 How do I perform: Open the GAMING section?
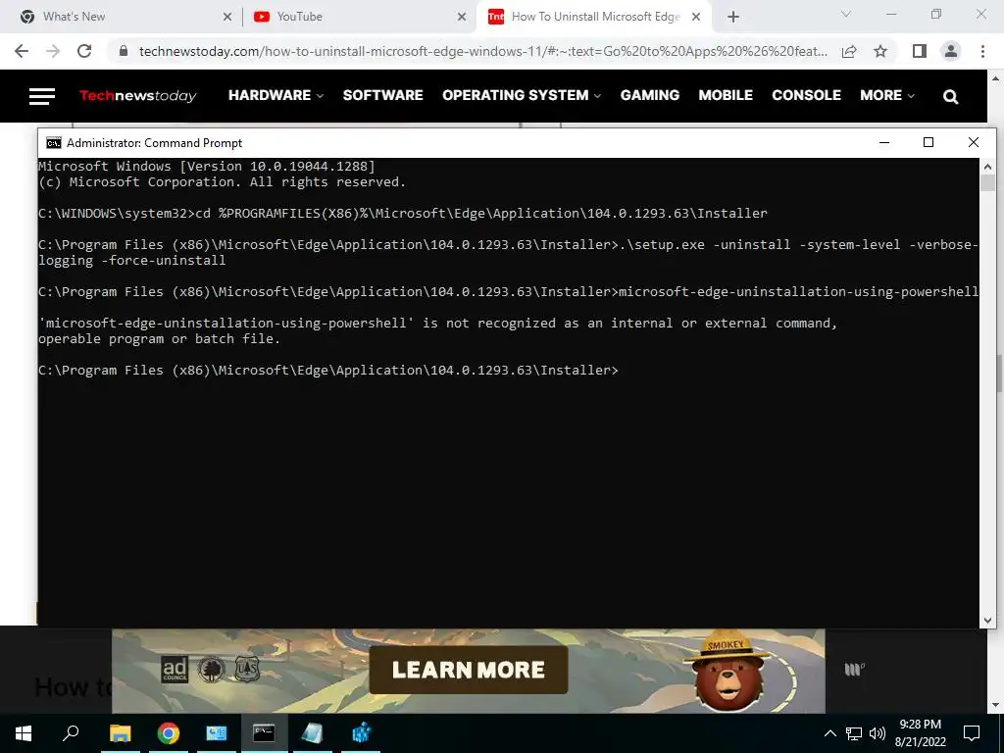(650, 95)
